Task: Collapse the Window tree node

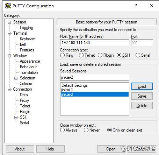Action: tap(9, 56)
